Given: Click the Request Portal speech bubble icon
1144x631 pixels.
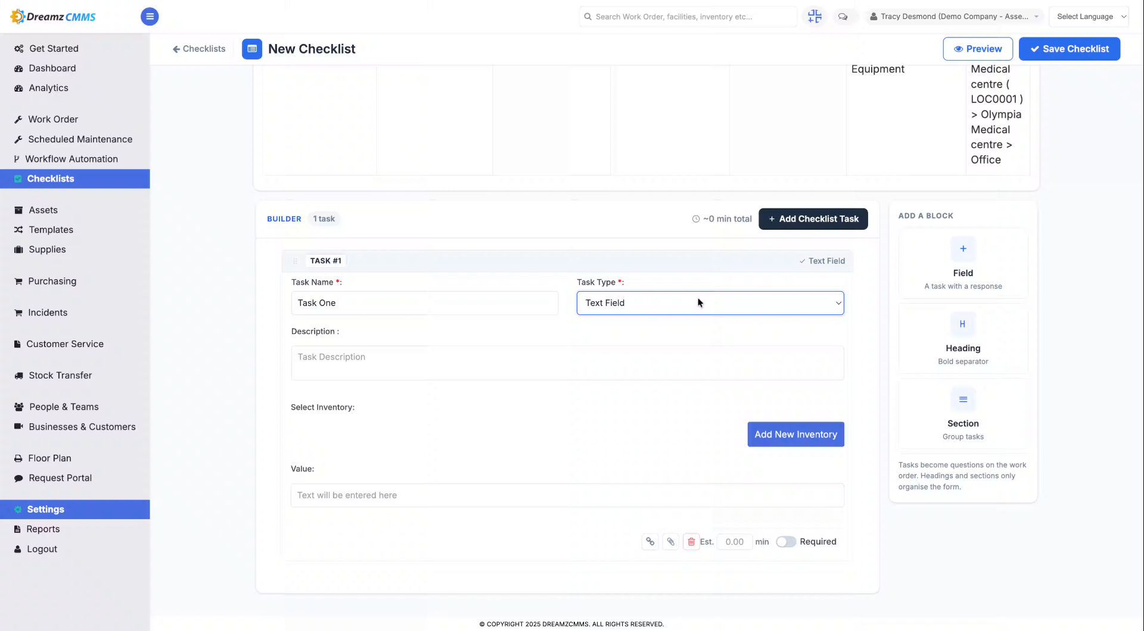Looking at the screenshot, I should [x=18, y=478].
